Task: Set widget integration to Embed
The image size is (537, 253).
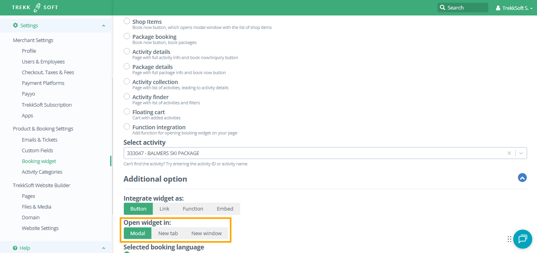Action: [225, 209]
